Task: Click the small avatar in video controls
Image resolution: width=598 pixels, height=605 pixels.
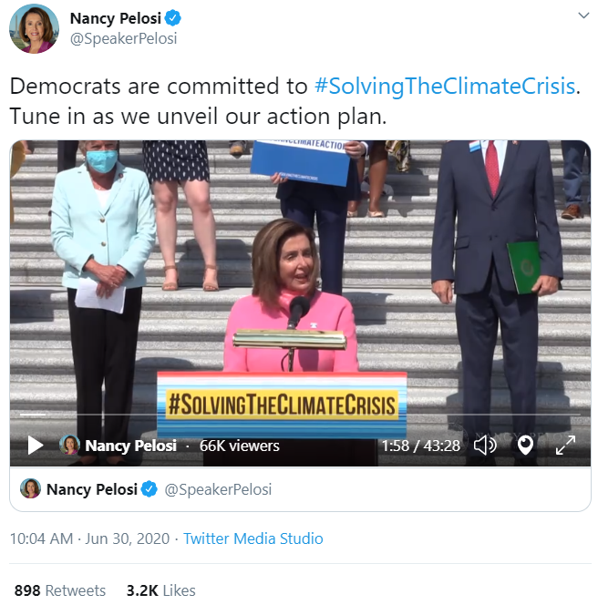Action: [69, 446]
